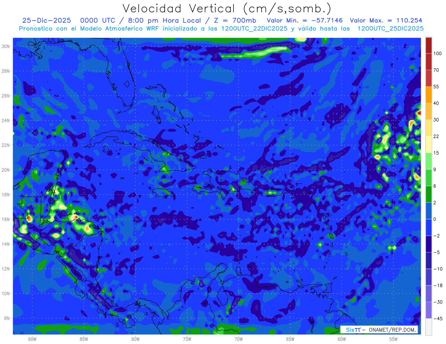Click the 14N latitude label
The height and width of the screenshot is (344, 446).
click(6, 244)
